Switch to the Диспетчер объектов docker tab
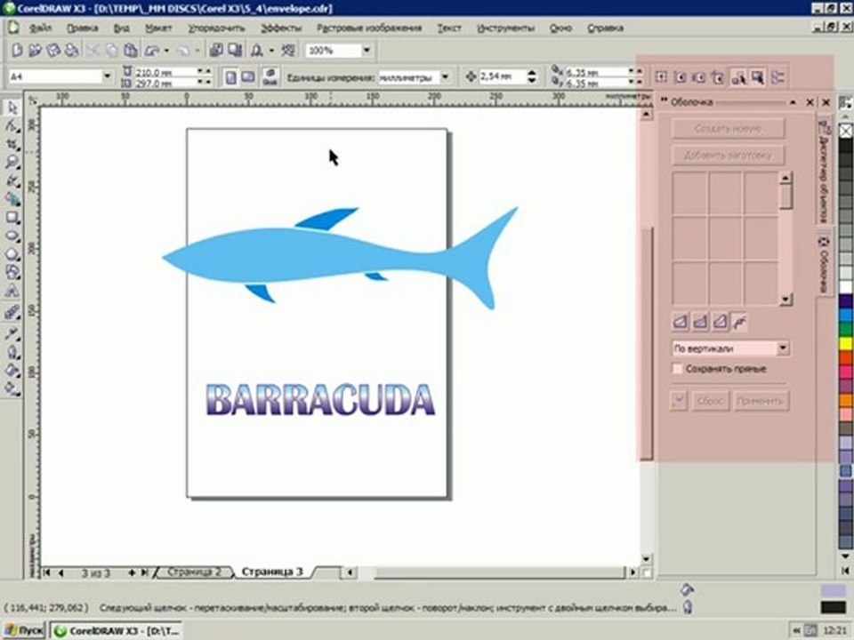Image resolution: width=854 pixels, height=640 pixels. pyautogui.click(x=824, y=173)
